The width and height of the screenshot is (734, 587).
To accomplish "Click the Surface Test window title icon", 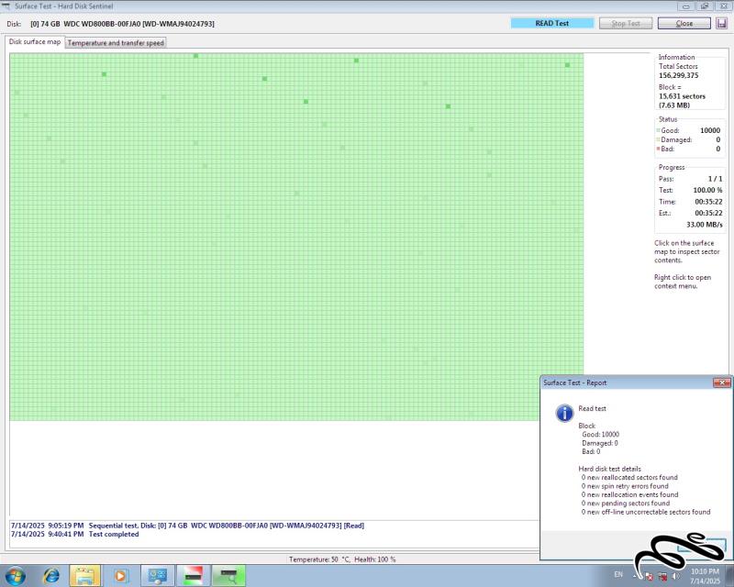I will pos(6,6).
